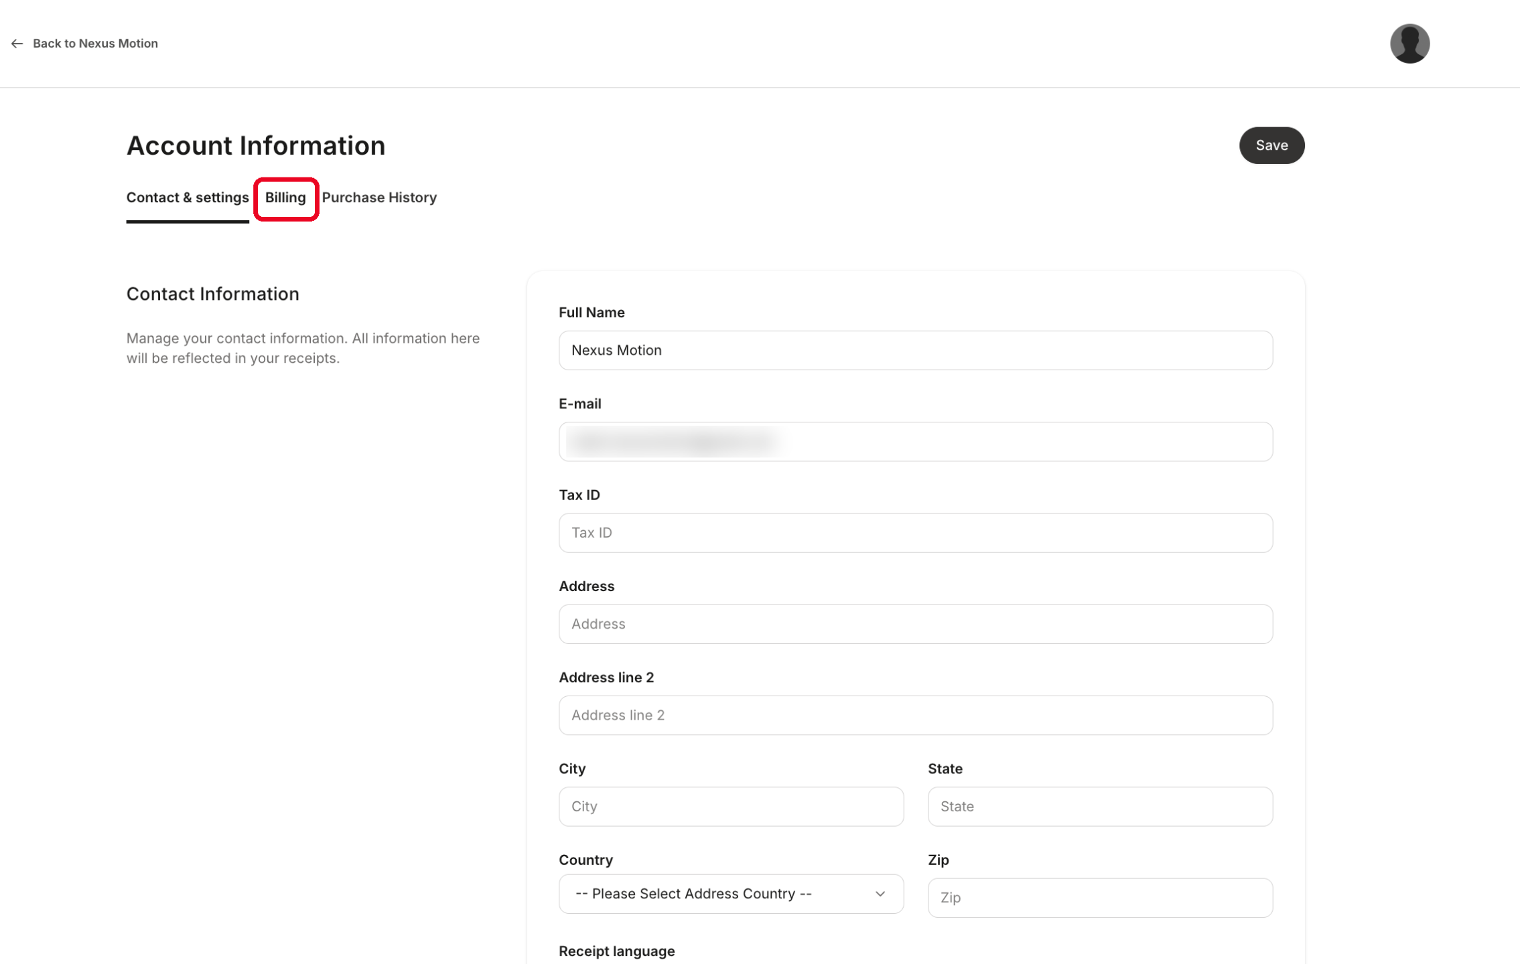The height and width of the screenshot is (964, 1520).
Task: Focus the Address line 2 field
Action: tap(915, 715)
